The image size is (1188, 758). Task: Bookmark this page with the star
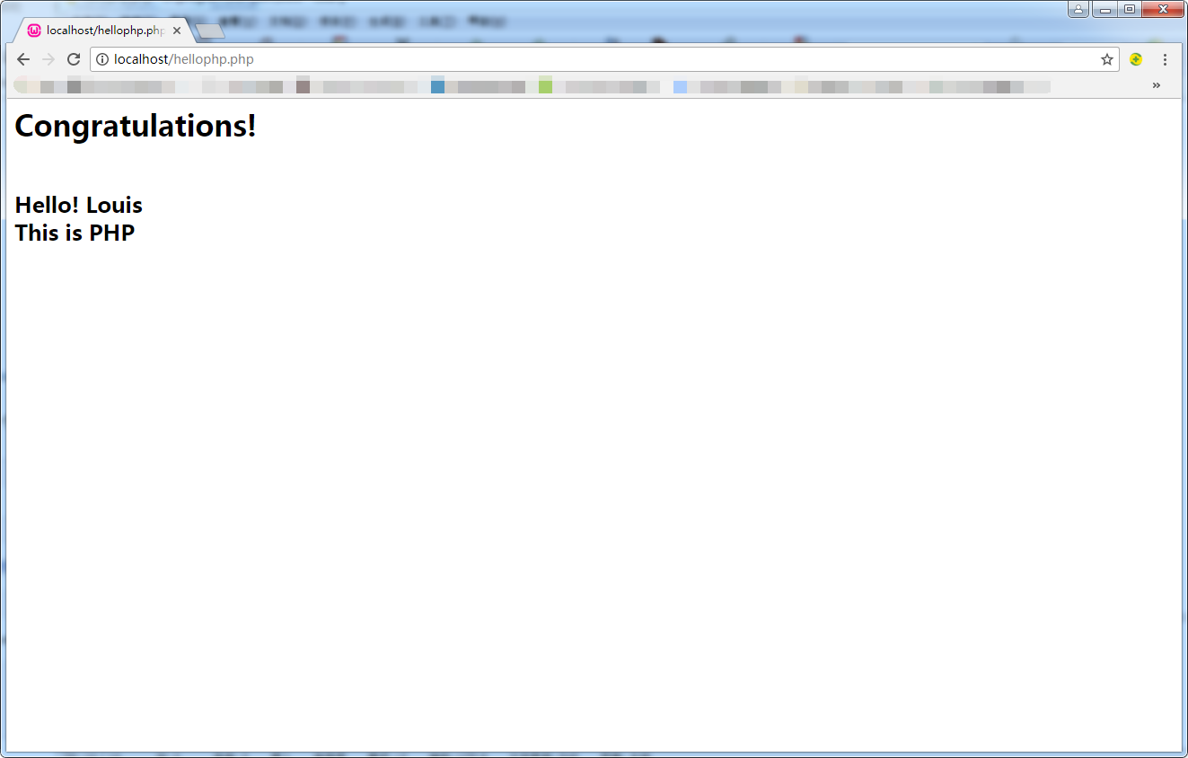pyautogui.click(x=1107, y=59)
